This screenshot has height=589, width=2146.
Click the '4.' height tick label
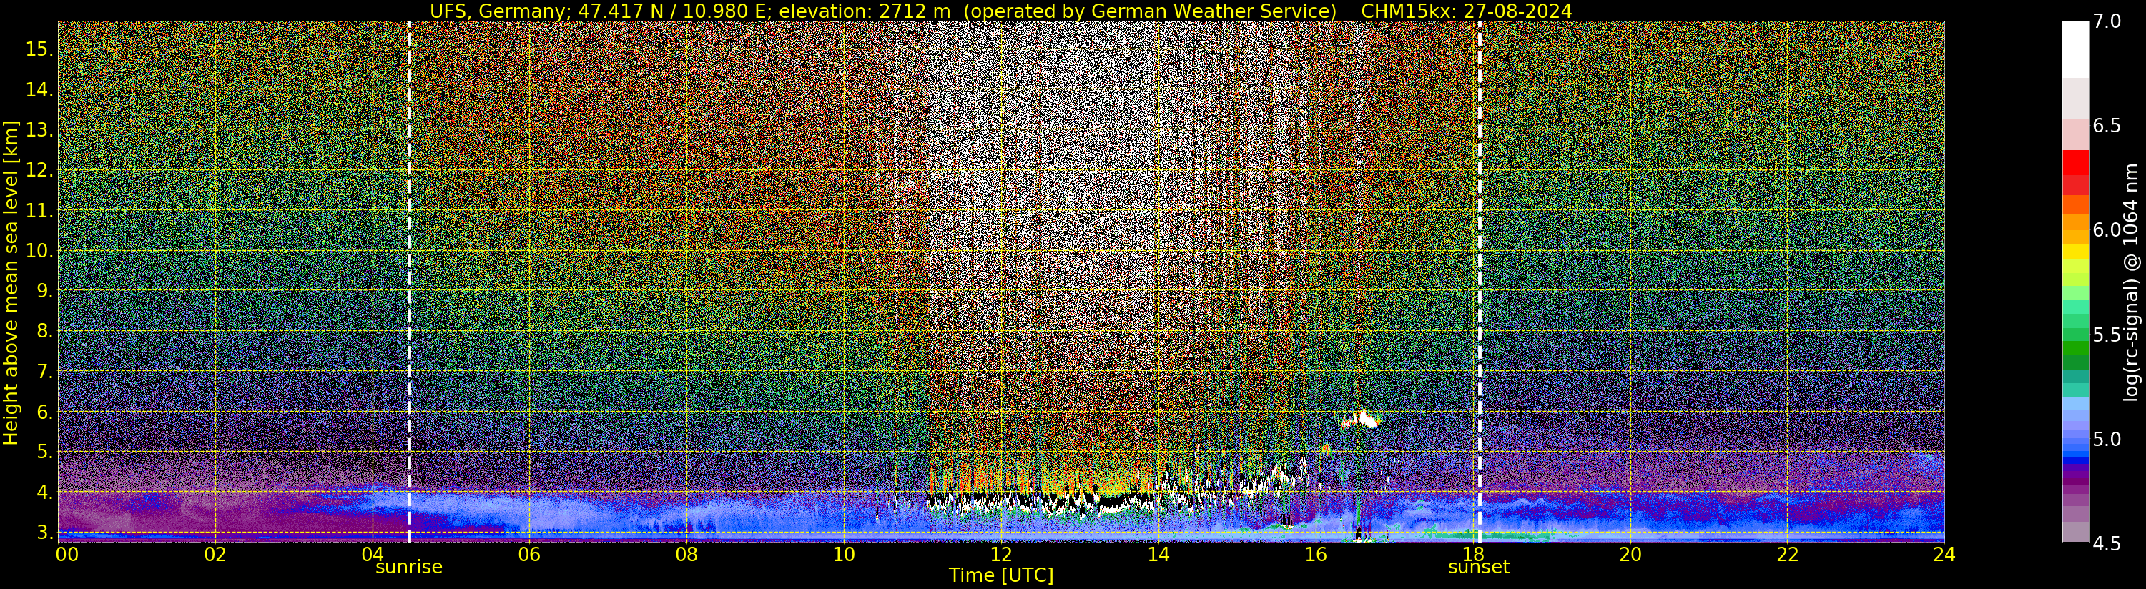[x=44, y=492]
